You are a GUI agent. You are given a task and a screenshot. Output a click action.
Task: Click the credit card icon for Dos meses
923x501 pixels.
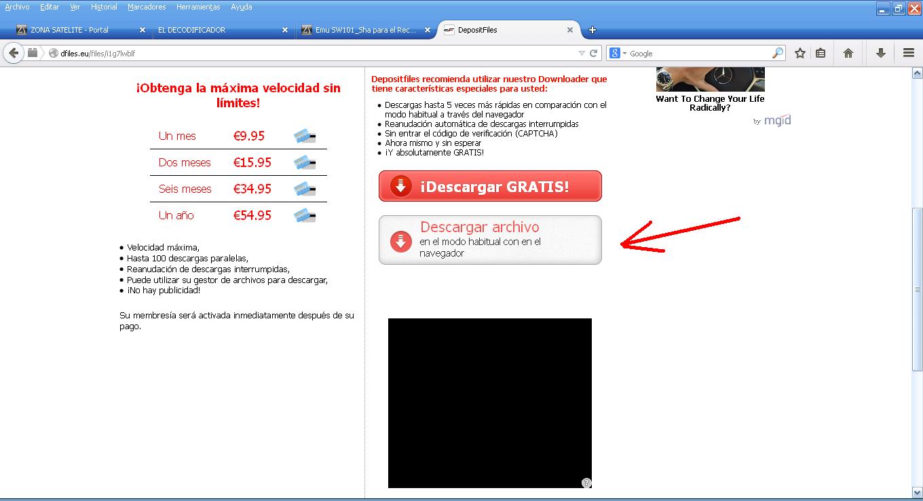(x=305, y=162)
